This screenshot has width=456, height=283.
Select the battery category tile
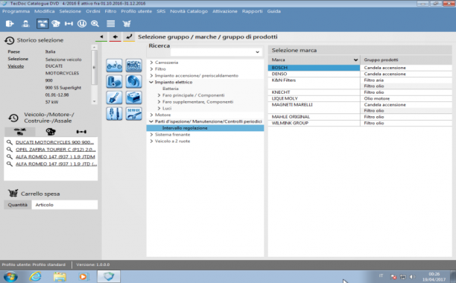134,98
